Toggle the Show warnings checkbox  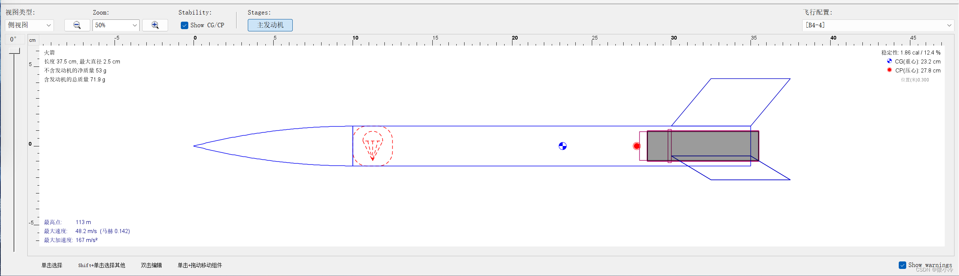(902, 265)
